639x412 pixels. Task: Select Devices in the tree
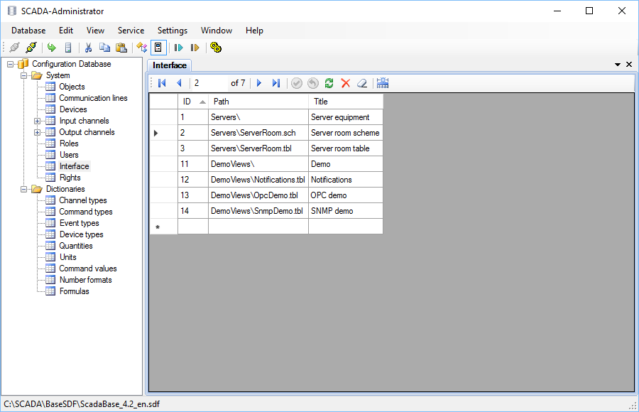click(x=73, y=109)
